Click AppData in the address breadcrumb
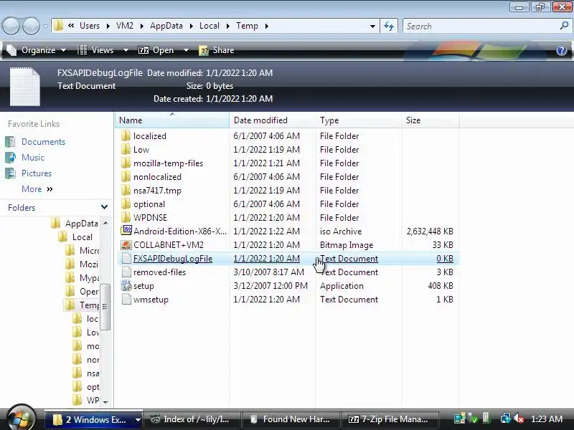 click(166, 26)
